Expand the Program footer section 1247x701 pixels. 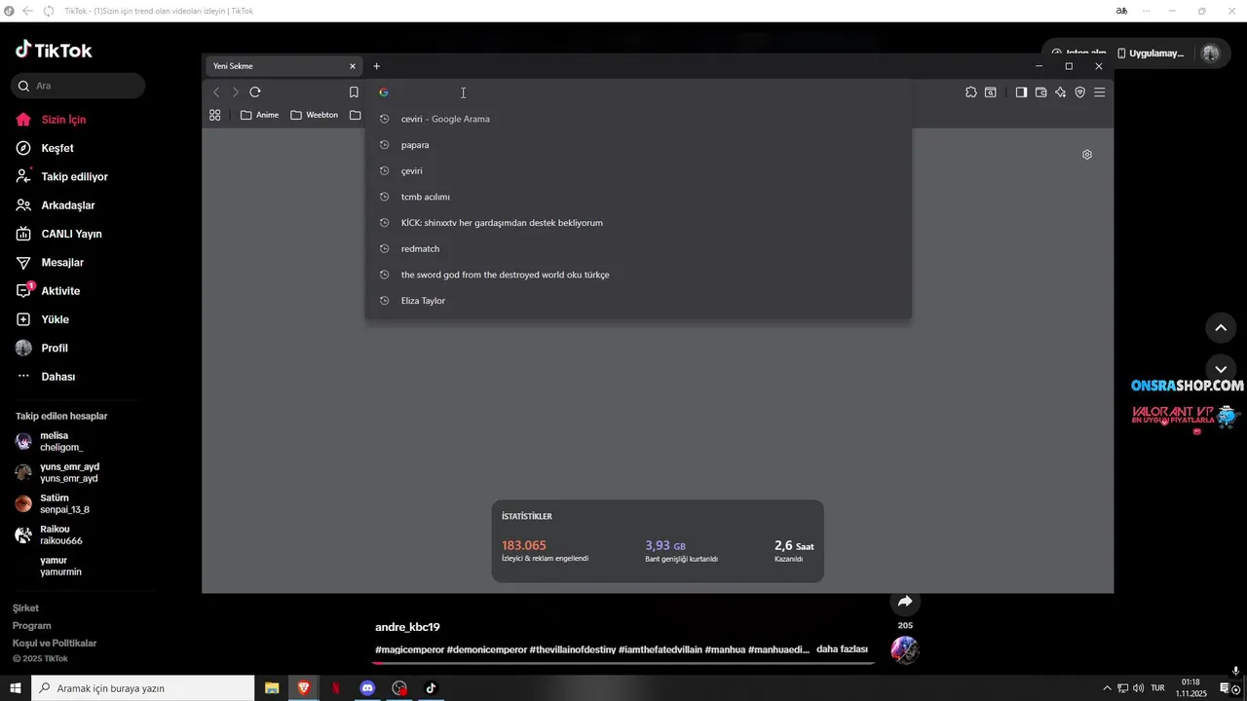point(31,626)
